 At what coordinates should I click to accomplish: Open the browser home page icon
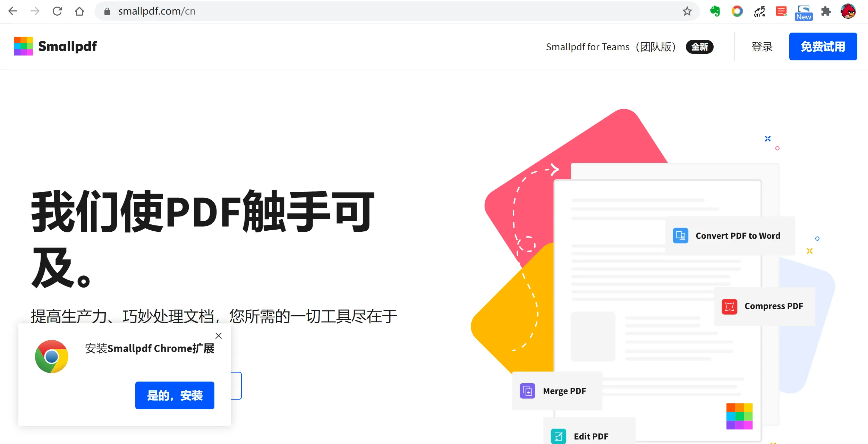79,11
